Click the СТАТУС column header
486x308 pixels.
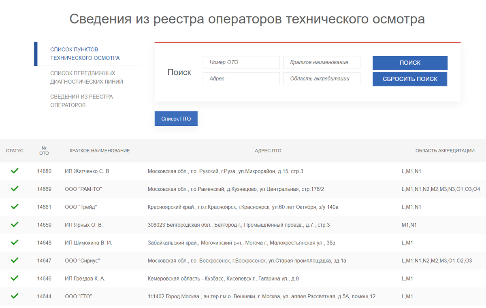[x=15, y=150]
